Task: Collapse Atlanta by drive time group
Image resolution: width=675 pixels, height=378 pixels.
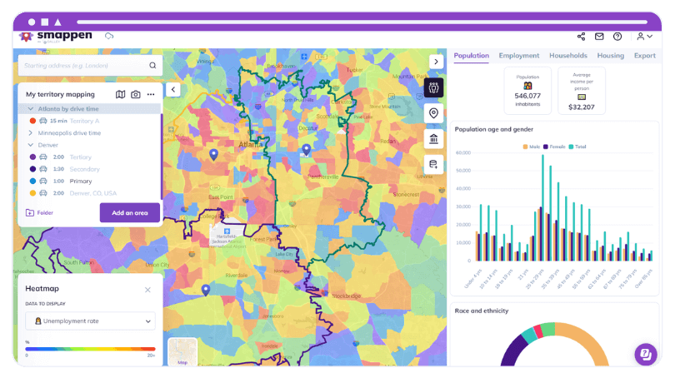Action: (x=31, y=109)
